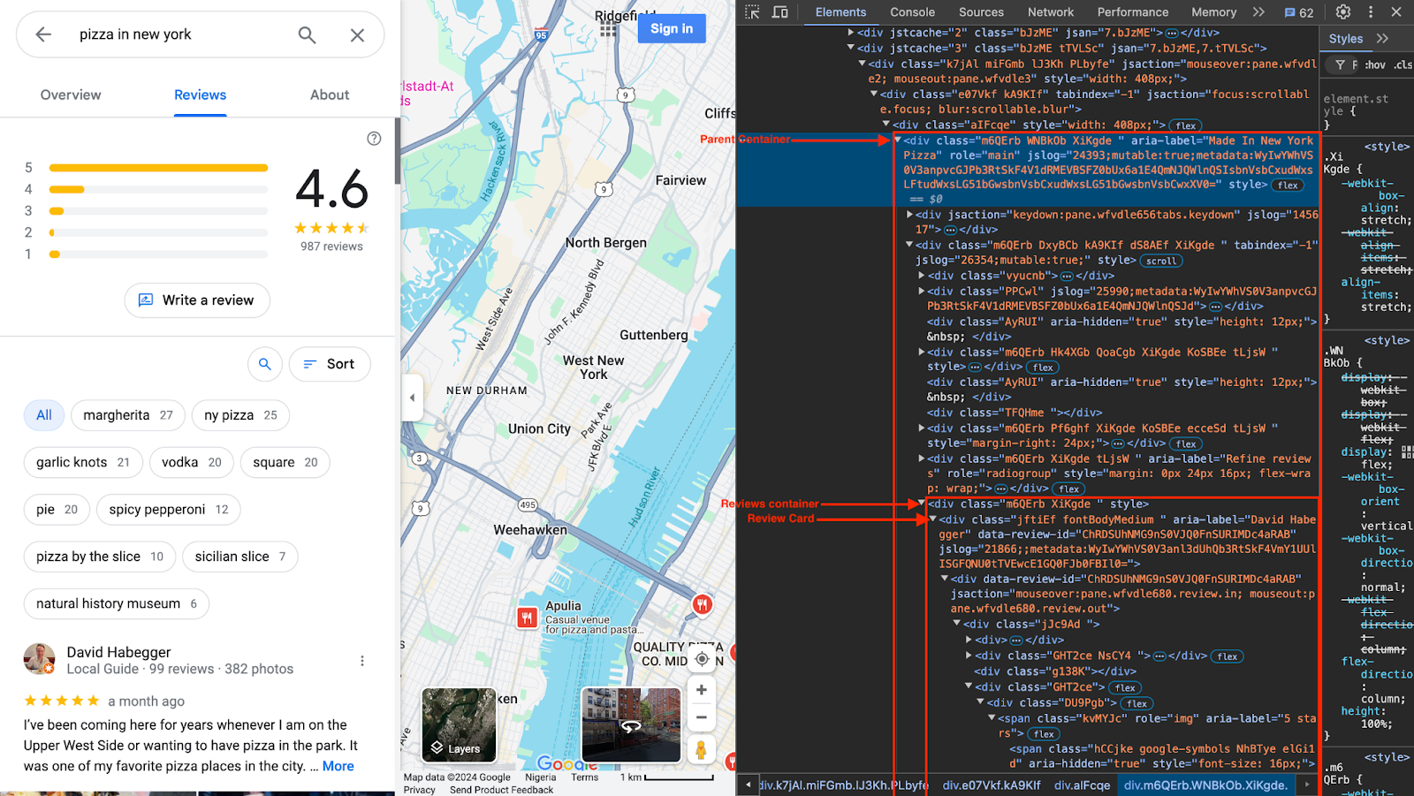
Task: Collapse the jJc9Ad div node
Action: pyautogui.click(x=957, y=624)
